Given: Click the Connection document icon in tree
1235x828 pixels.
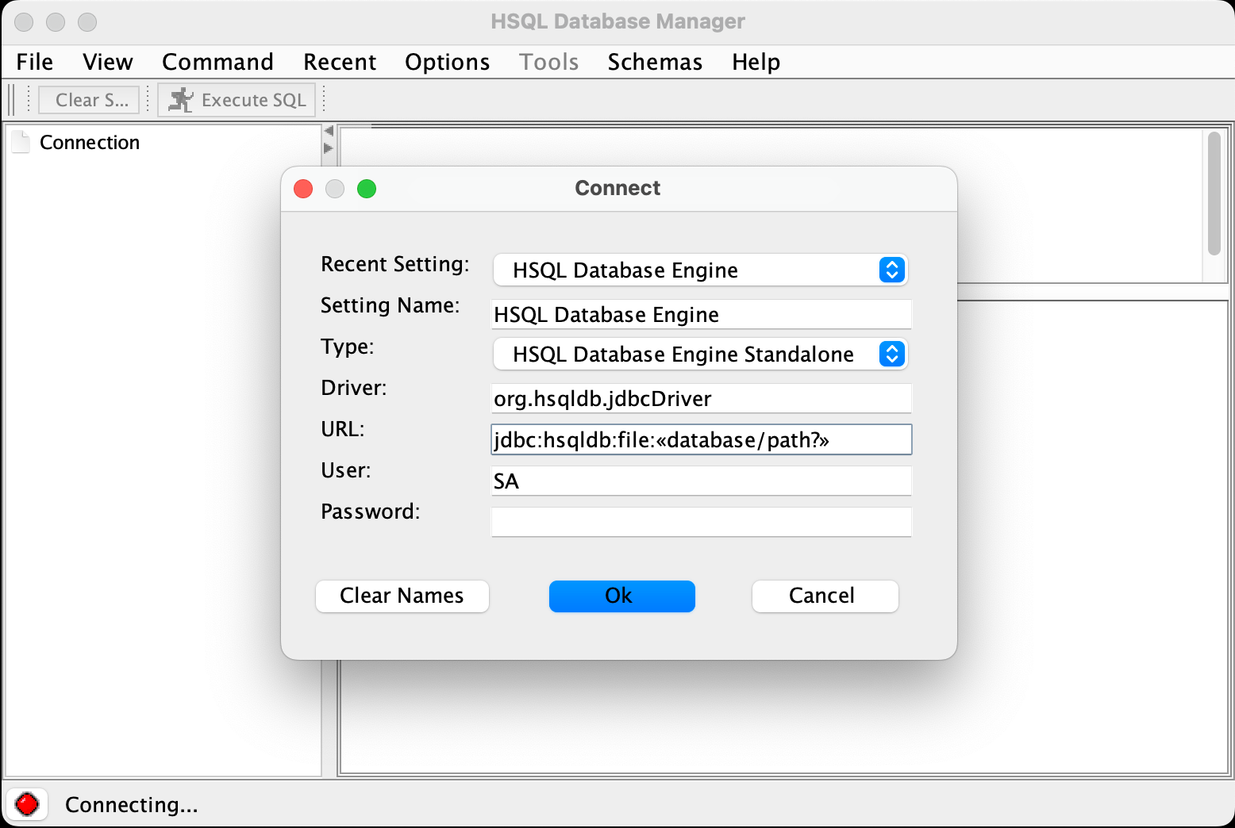Looking at the screenshot, I should click(x=21, y=142).
